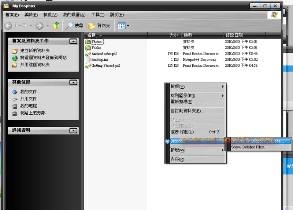Select the Public folder icon
This screenshot has width=293, height=210.
tap(88, 48)
